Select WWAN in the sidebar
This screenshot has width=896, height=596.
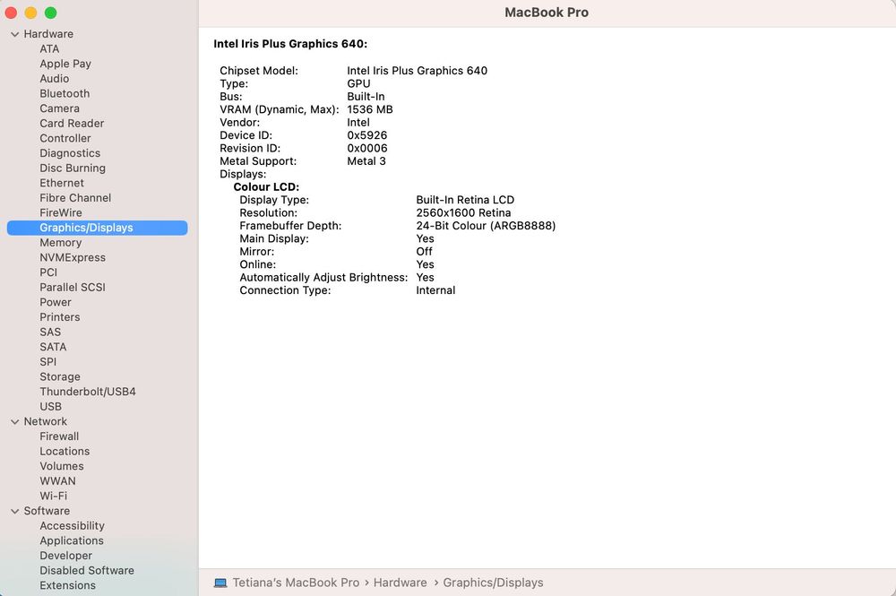click(x=57, y=481)
